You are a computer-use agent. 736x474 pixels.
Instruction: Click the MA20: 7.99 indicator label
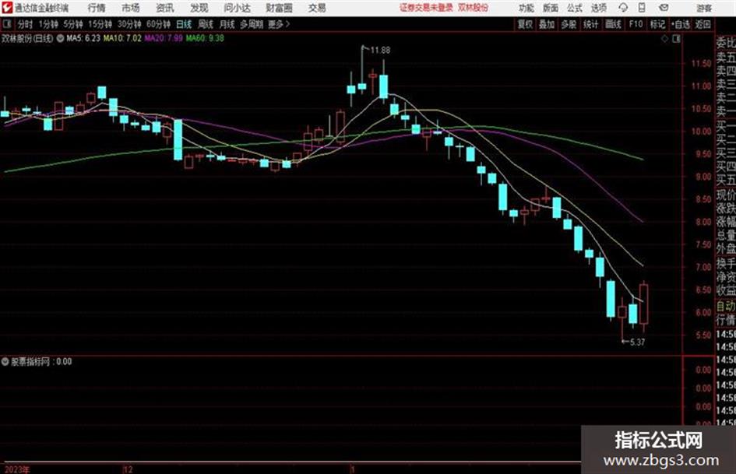point(164,38)
